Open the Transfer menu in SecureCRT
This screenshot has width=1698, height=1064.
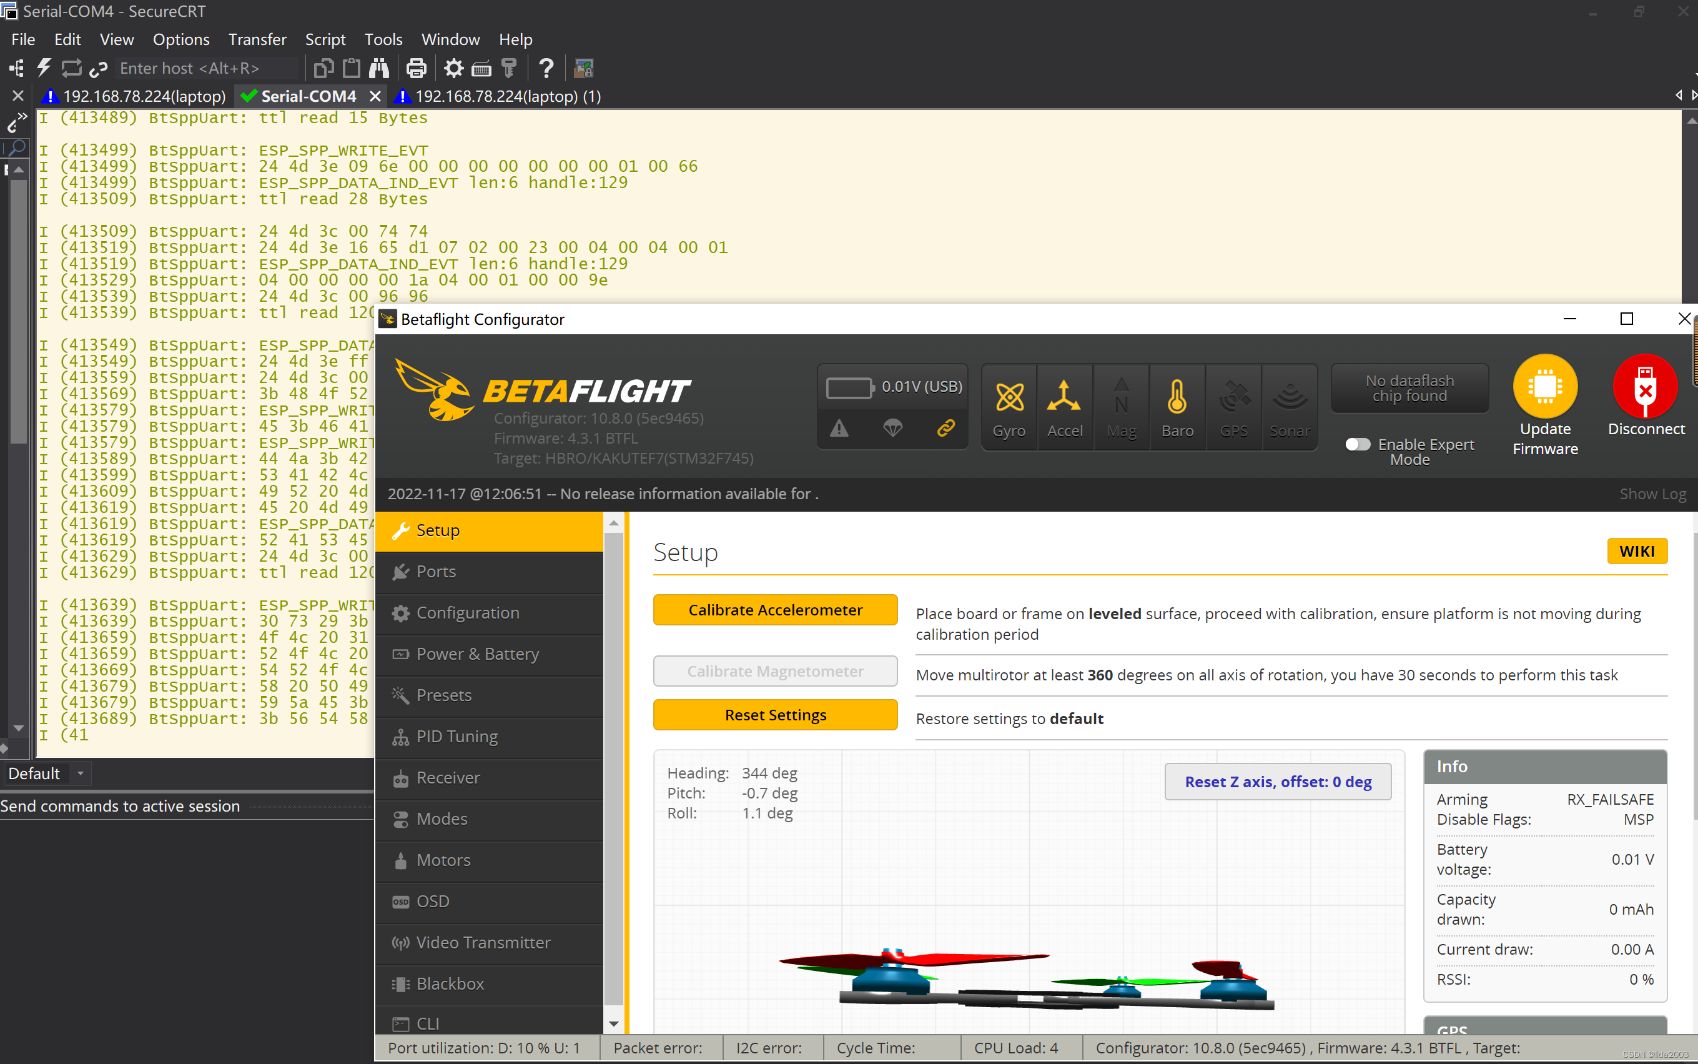point(257,39)
